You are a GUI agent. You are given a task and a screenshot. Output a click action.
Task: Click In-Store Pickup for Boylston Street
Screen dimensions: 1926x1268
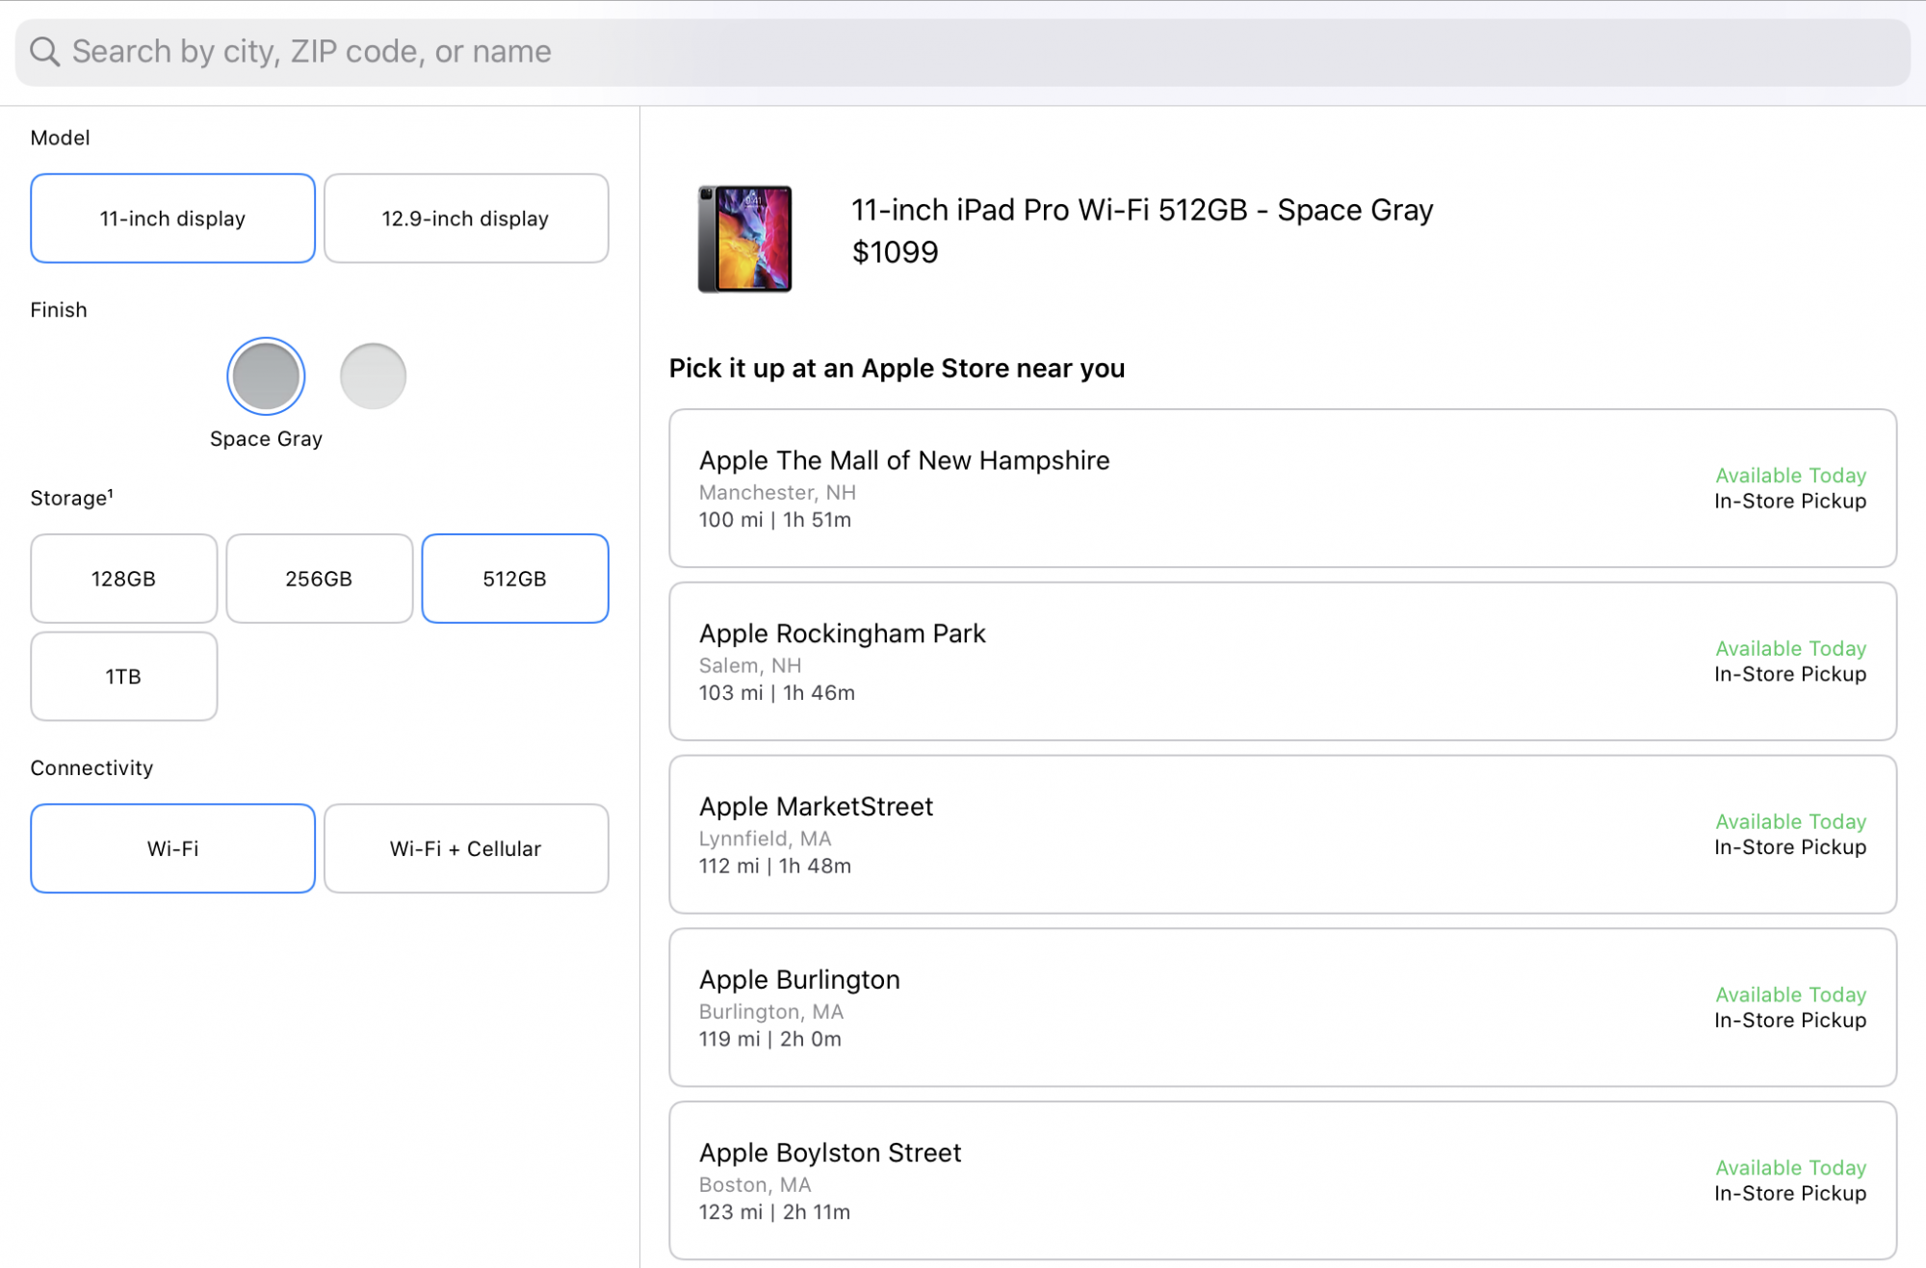click(1789, 1194)
